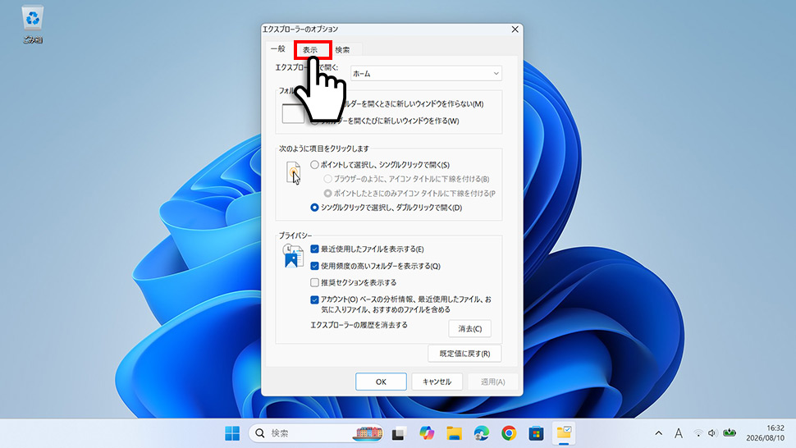The width and height of the screenshot is (796, 448).
Task: Switch to the 検索 tab
Action: [343, 50]
